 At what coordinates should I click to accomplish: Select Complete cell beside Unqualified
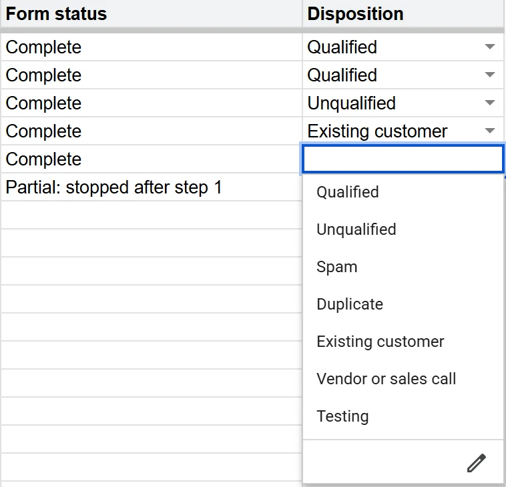(x=151, y=103)
